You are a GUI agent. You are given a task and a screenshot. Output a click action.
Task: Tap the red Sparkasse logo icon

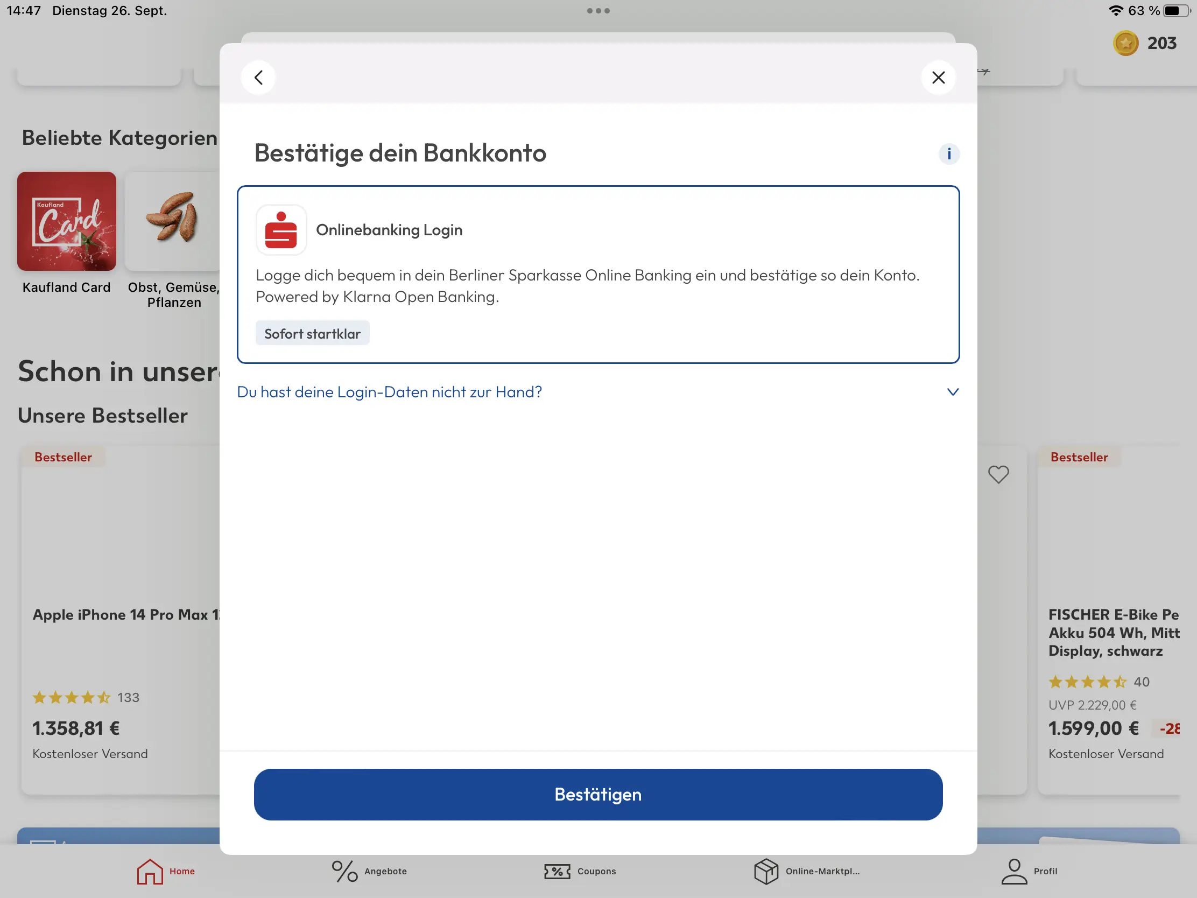(x=281, y=230)
